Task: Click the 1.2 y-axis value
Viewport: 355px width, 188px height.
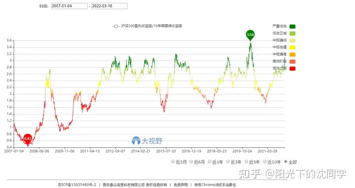Action: [9, 121]
